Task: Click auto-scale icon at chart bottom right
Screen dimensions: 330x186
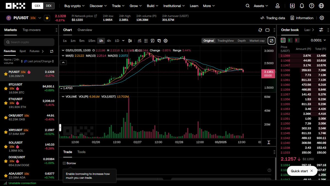Action: 269,142
